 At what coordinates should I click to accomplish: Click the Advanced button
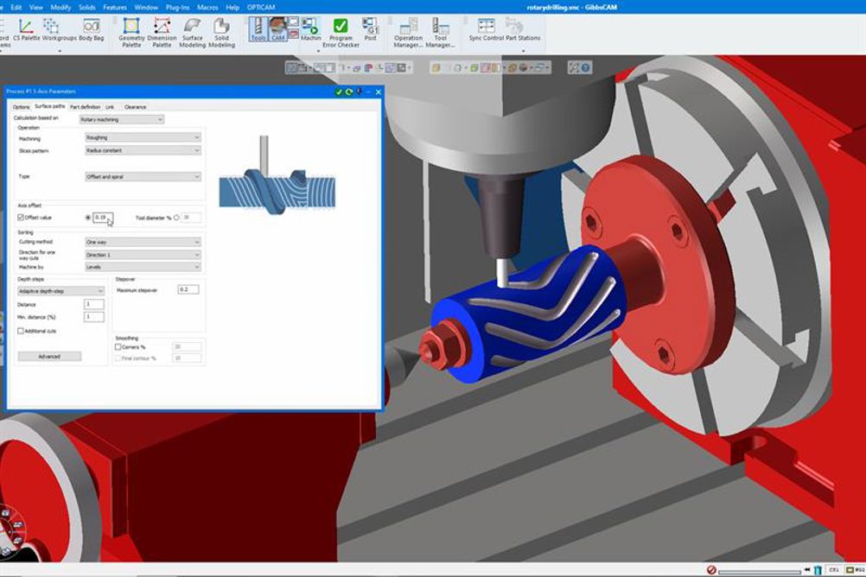pyautogui.click(x=50, y=357)
